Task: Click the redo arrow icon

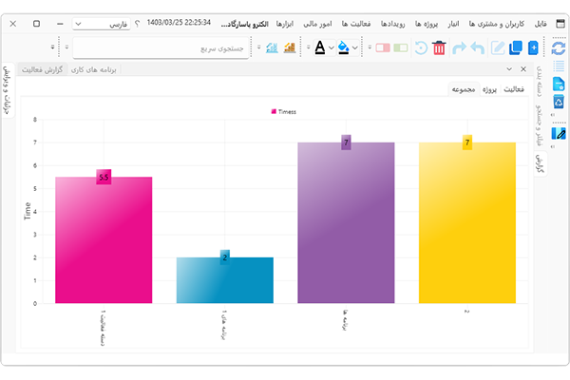Action: pyautogui.click(x=461, y=47)
